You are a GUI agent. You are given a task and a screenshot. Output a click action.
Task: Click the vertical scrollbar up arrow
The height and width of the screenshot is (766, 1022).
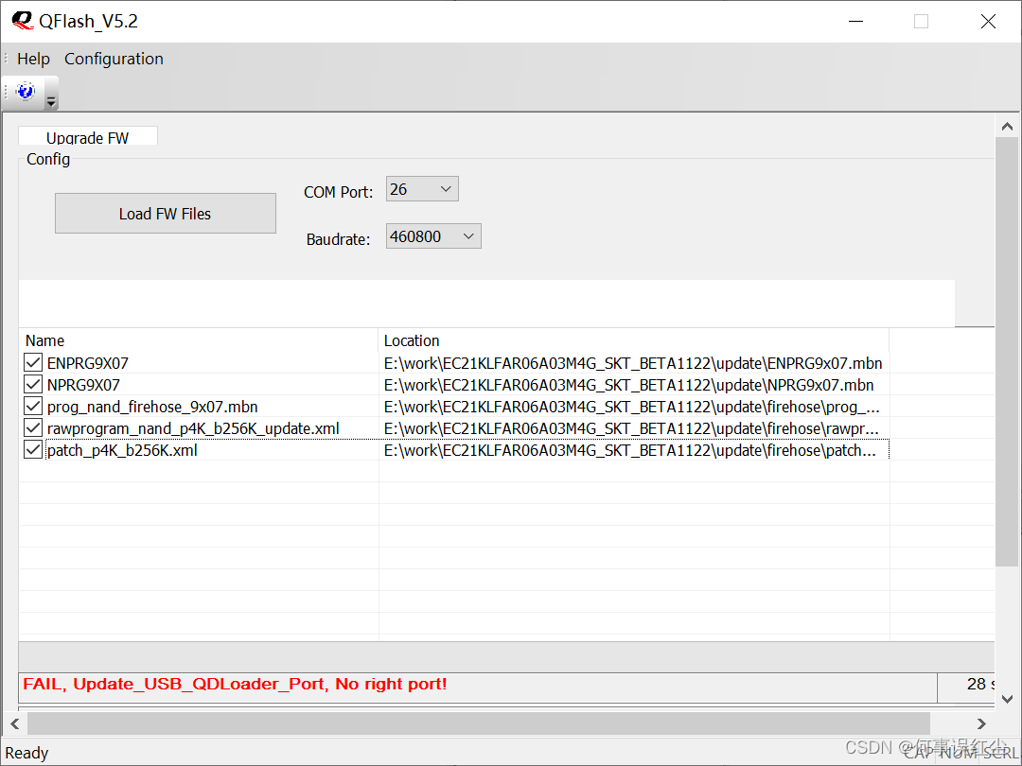[1007, 127]
